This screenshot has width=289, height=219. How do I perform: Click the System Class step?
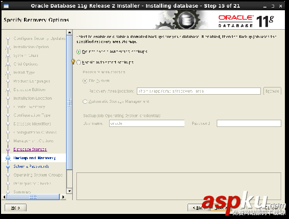point(26,55)
